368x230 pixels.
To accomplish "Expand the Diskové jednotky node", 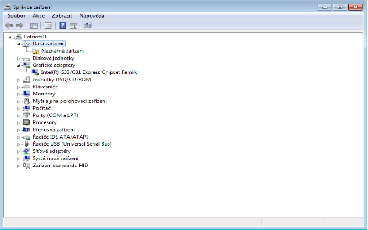I will pyautogui.click(x=18, y=58).
